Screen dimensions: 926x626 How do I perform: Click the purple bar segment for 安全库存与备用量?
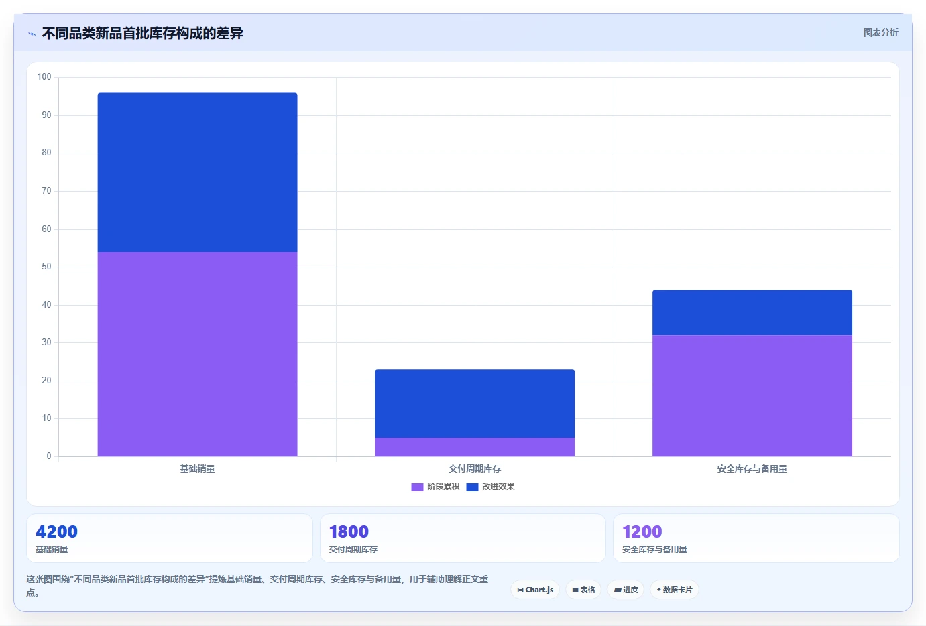coord(752,395)
